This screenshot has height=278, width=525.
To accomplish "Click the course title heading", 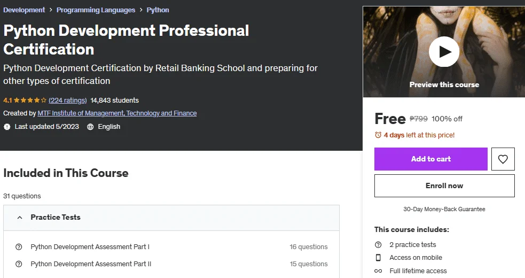I will pyautogui.click(x=126, y=40).
